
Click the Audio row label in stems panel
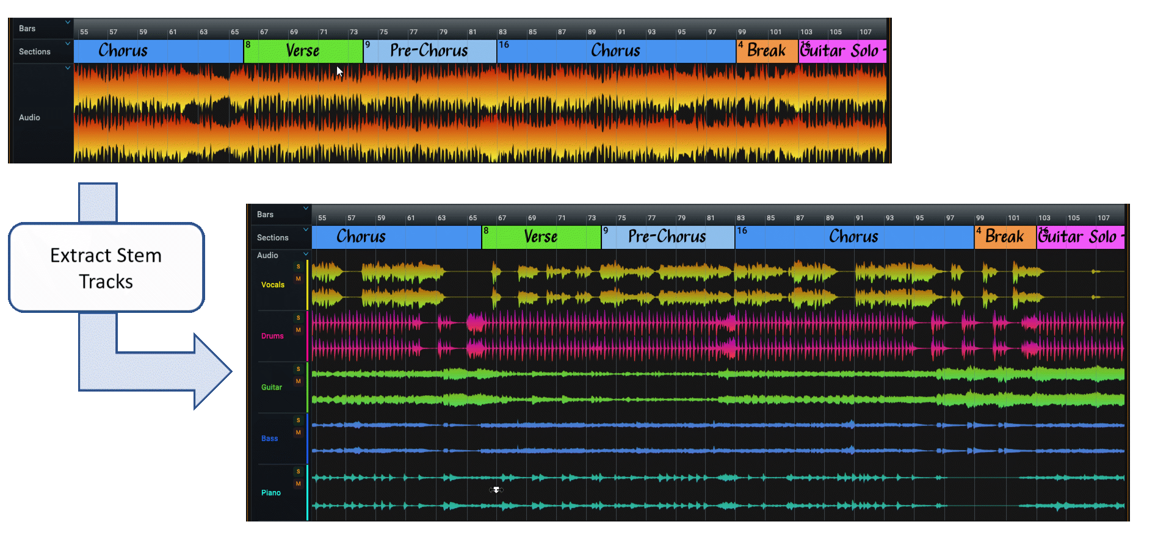point(267,256)
